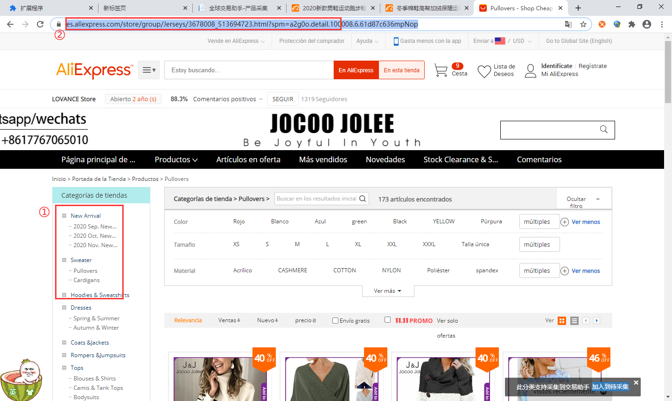
Task: Open the Más vendidos menu item
Action: pyautogui.click(x=323, y=159)
